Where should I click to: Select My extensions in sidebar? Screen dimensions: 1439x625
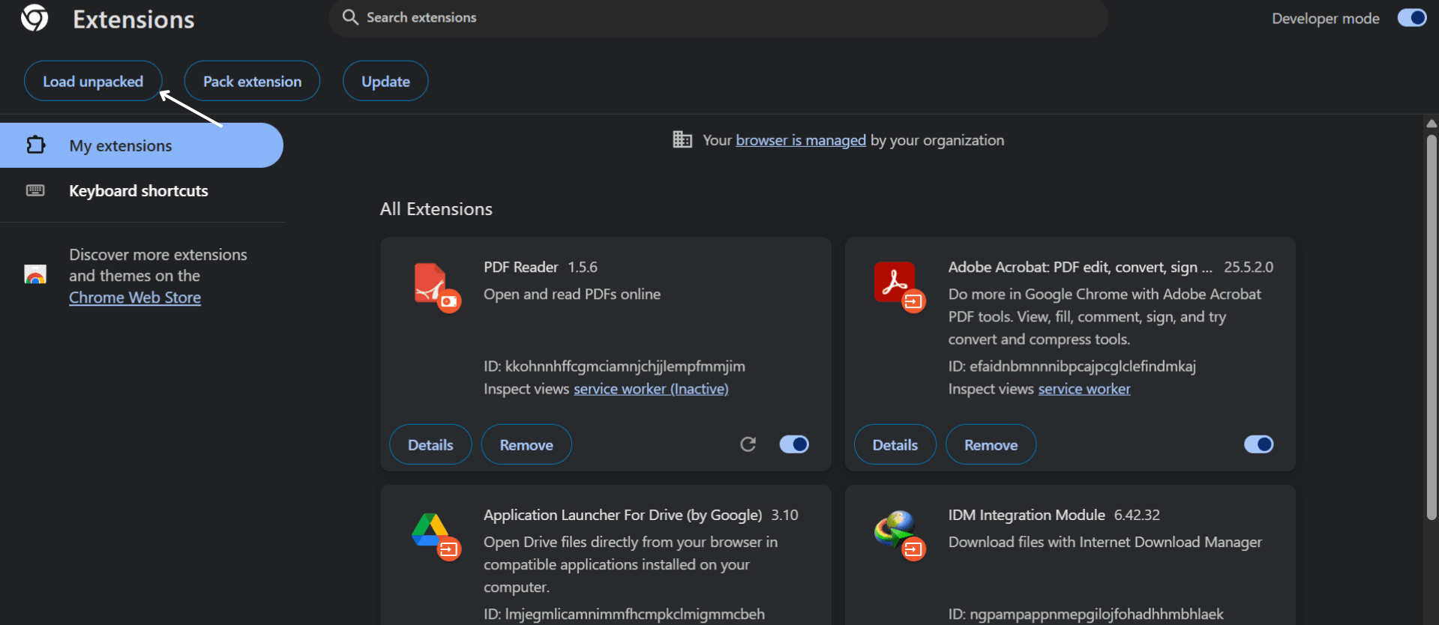142,145
